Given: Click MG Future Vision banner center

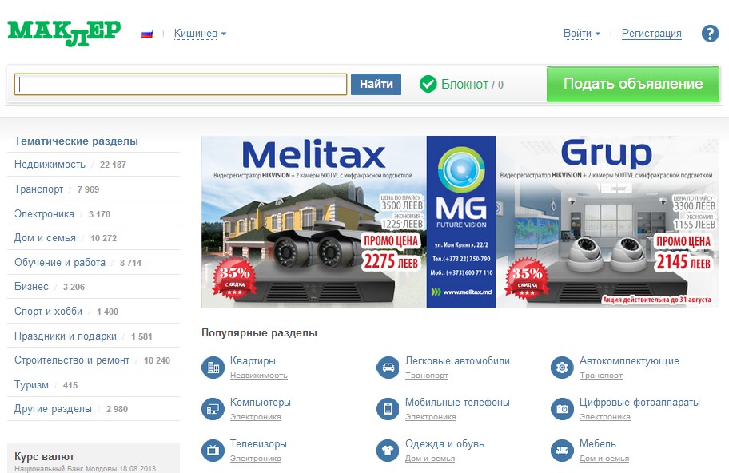Looking at the screenshot, I should pyautogui.click(x=461, y=222).
